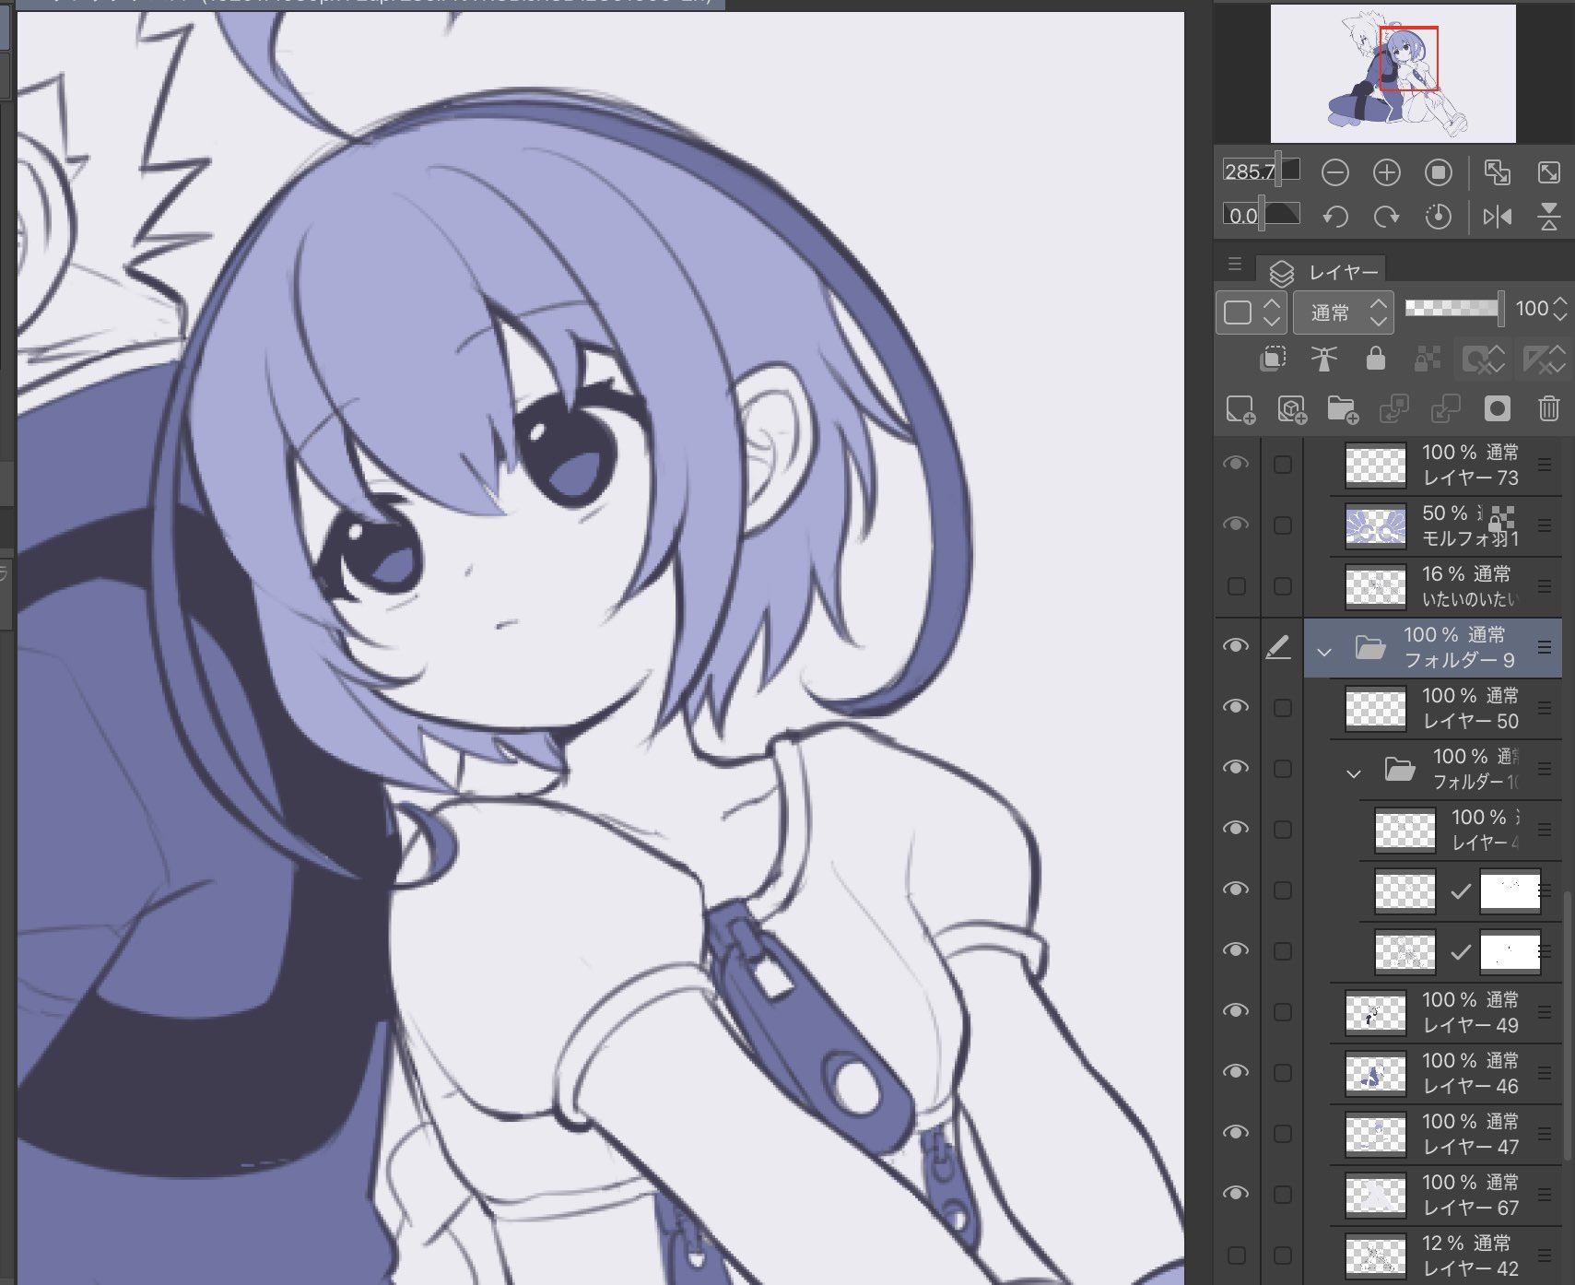Collapse the nested フォルダー 10 folder
Image resolution: width=1575 pixels, height=1285 pixels.
tap(1353, 773)
